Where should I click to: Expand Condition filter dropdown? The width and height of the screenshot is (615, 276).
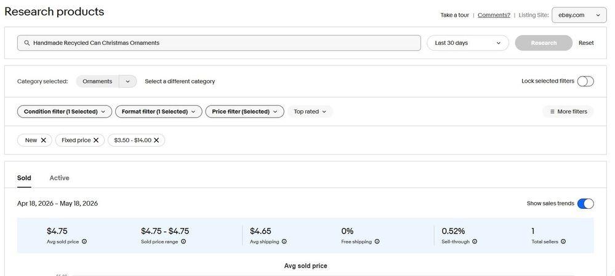click(x=64, y=112)
